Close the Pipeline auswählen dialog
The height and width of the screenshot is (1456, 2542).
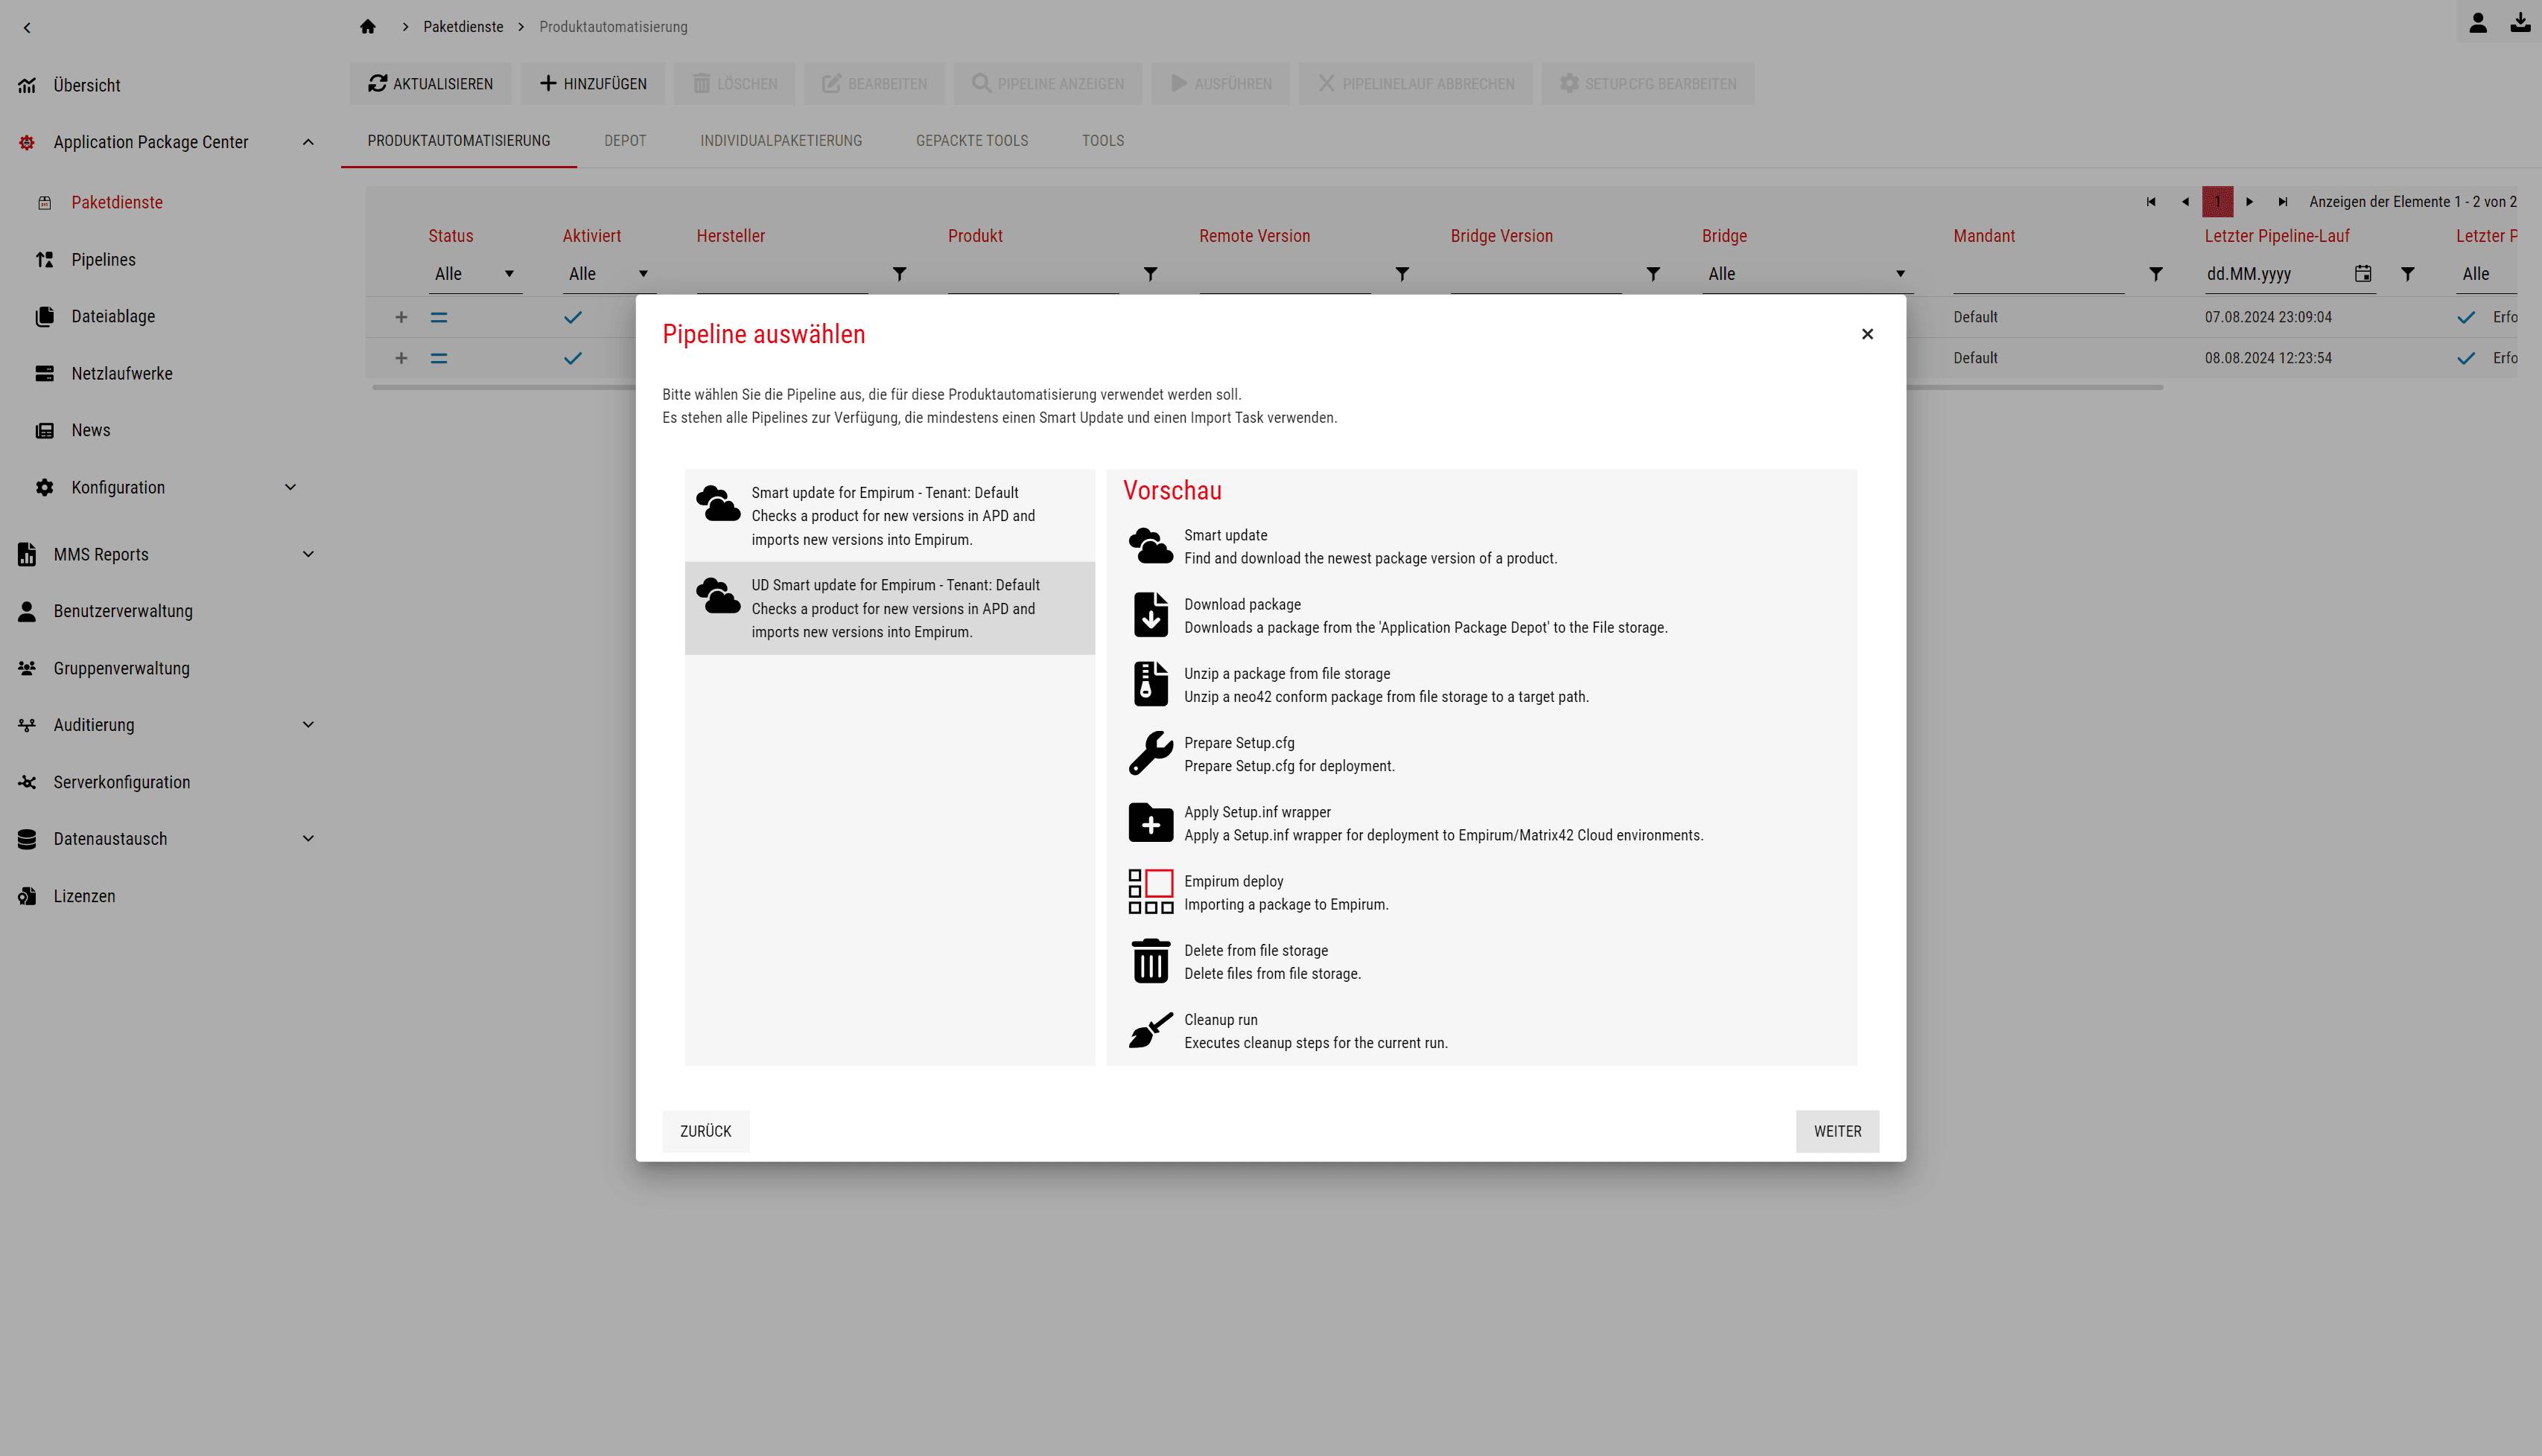click(x=1866, y=334)
